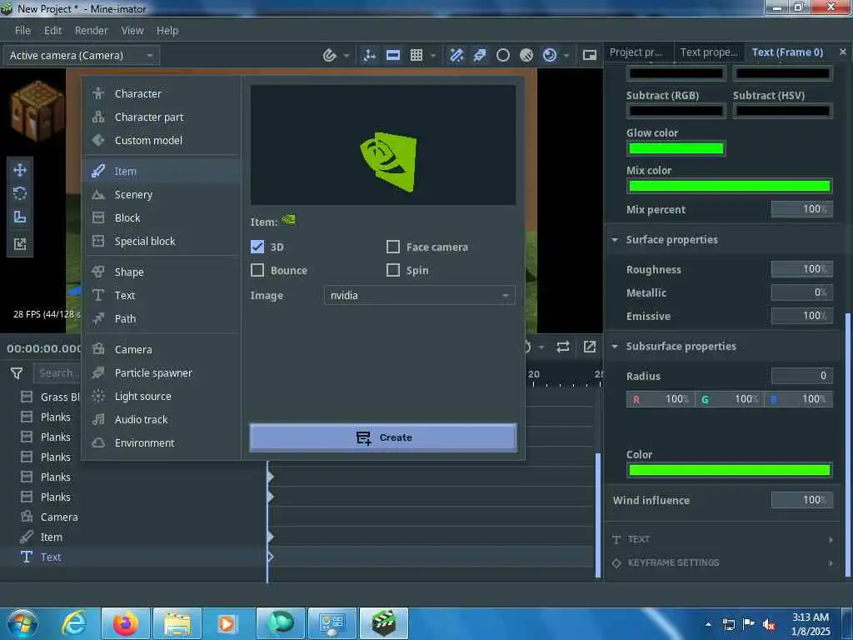Toggle the particles wand toolbar icon
The height and width of the screenshot is (640, 853).
click(x=456, y=55)
